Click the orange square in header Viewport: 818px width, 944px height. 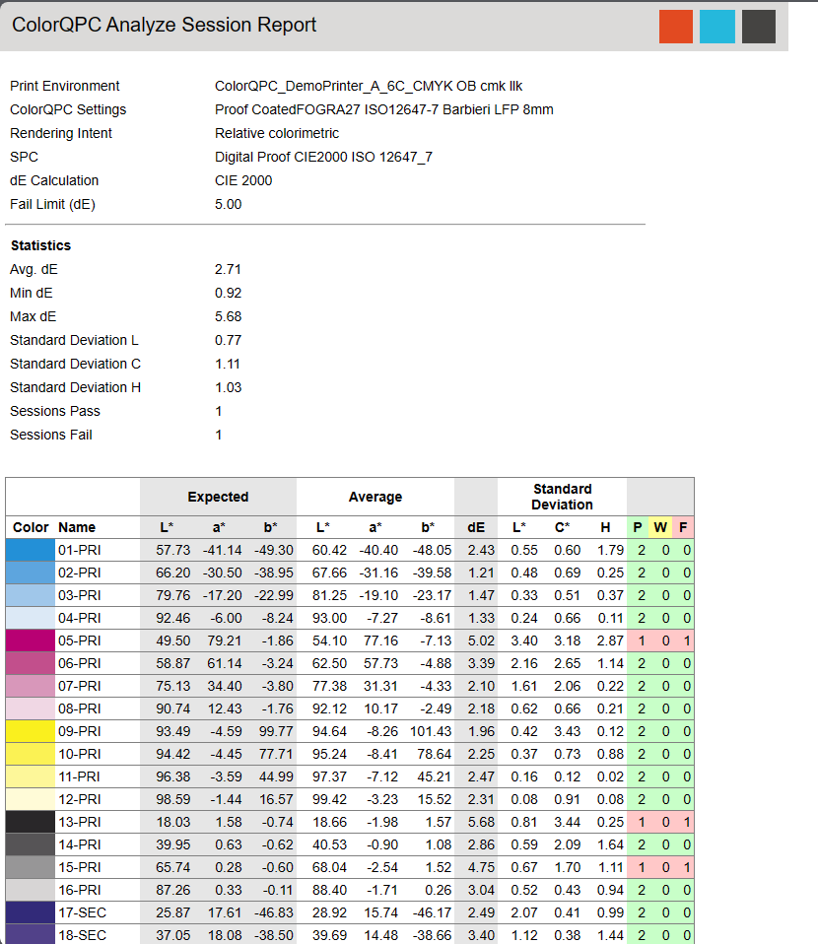676,27
